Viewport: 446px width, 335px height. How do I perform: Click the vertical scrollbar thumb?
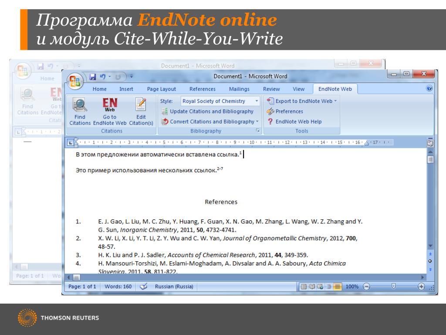[430, 160]
